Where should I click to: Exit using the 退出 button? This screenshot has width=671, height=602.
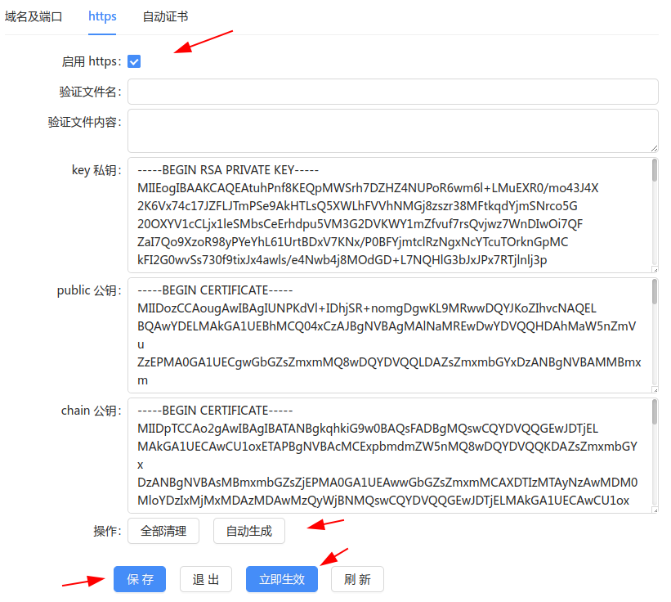click(206, 579)
